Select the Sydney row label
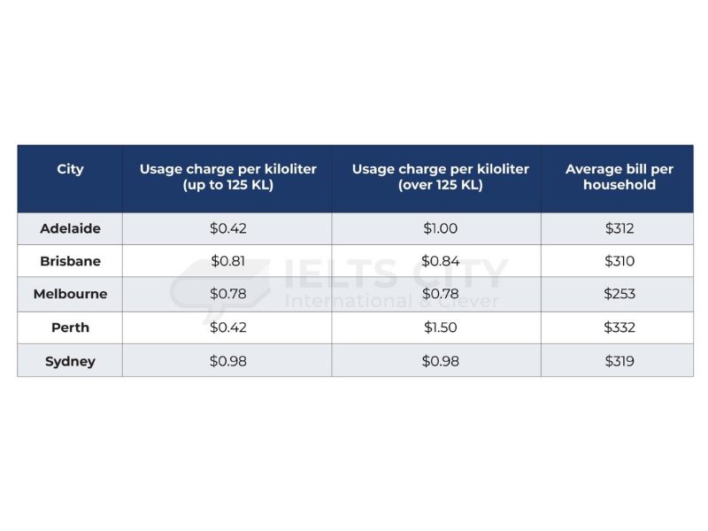The image size is (708, 531). pyautogui.click(x=70, y=361)
